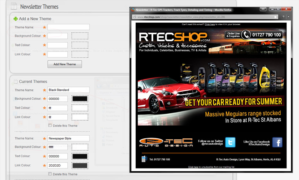Click the Firefox logo in popup title bar
Screen dimensions: 299x180
133,10
